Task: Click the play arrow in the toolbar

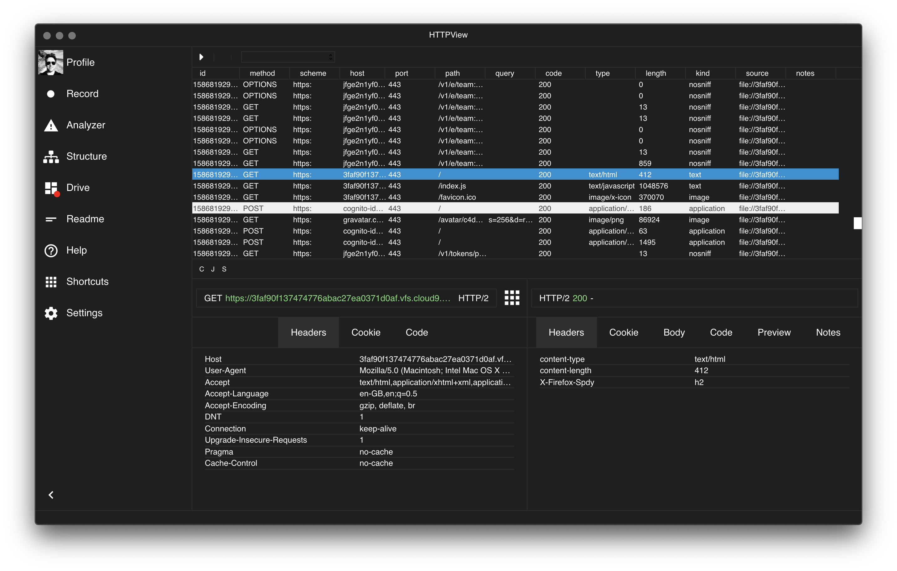Action: pyautogui.click(x=201, y=57)
